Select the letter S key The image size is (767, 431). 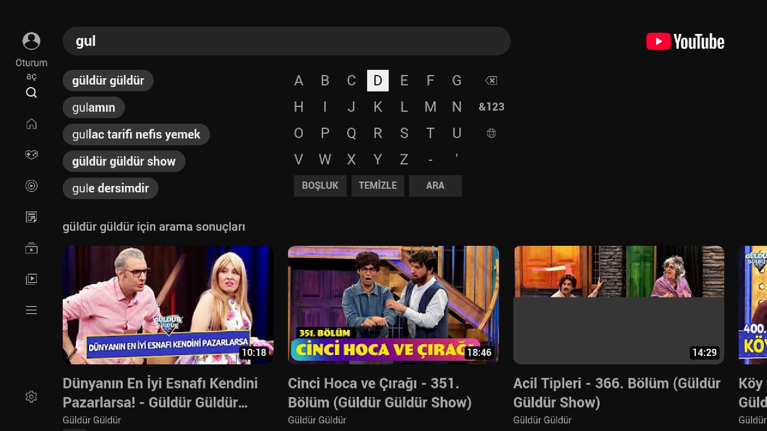click(x=404, y=133)
